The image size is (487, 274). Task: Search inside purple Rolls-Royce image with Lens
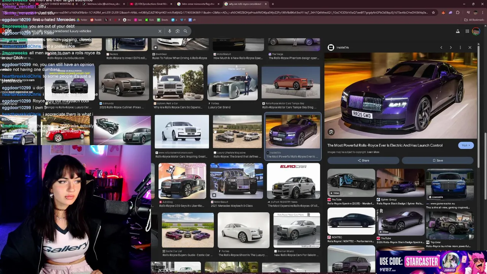click(331, 132)
